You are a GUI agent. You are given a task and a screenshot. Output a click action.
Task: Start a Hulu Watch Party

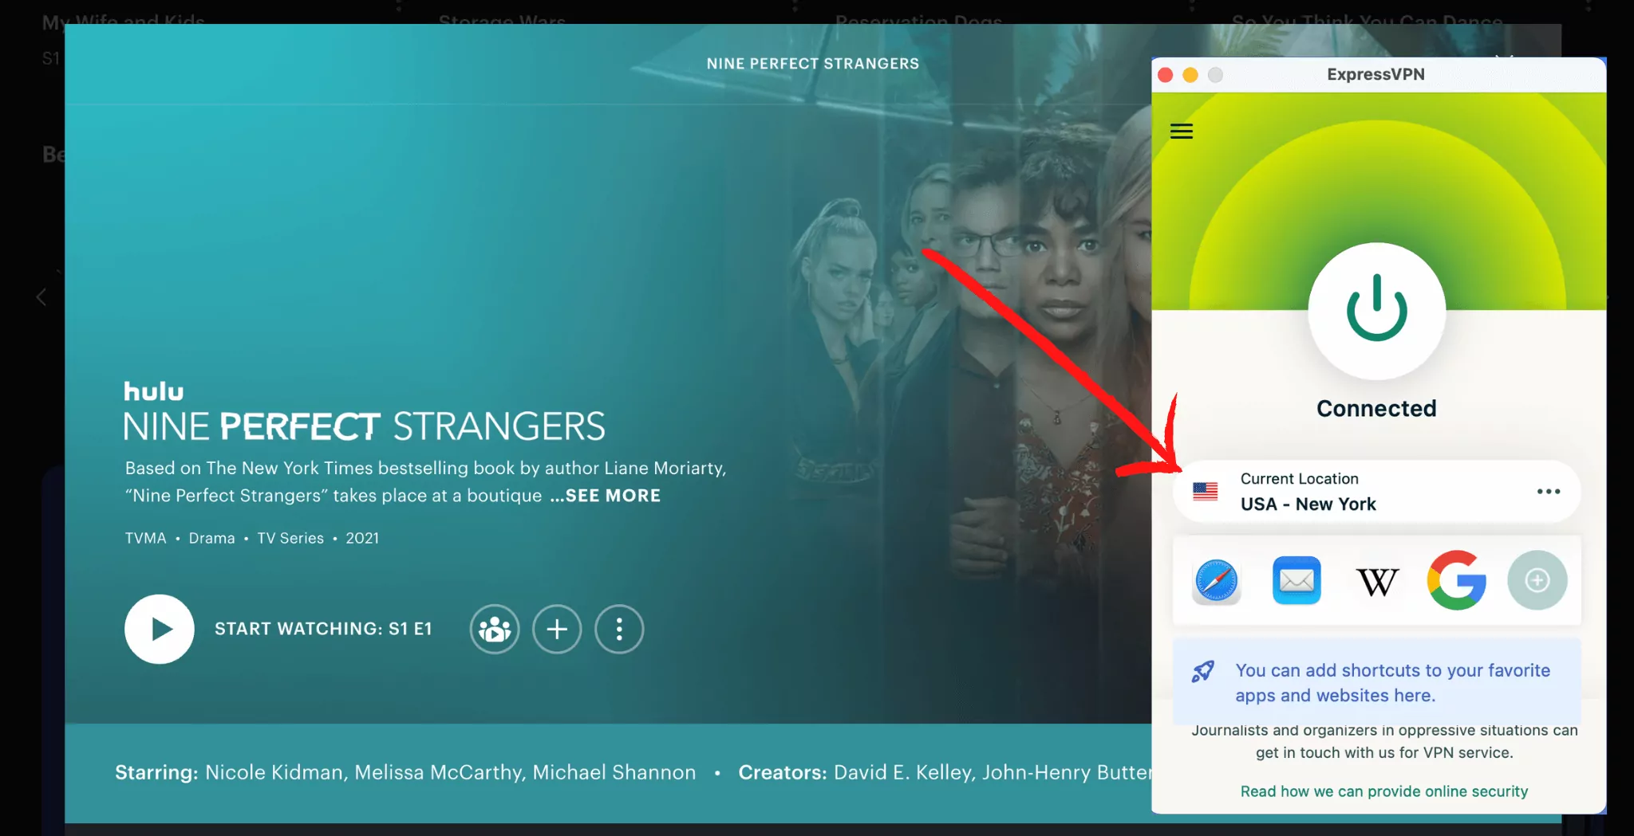click(495, 629)
